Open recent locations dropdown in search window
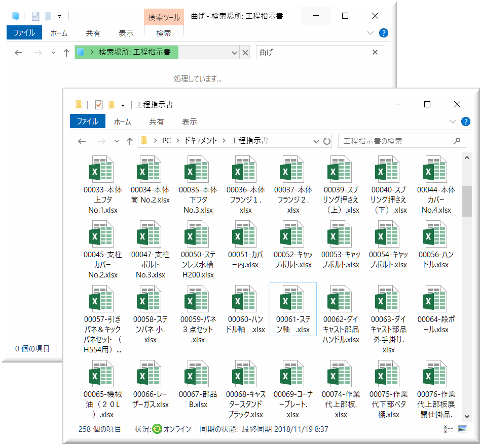 [53, 53]
